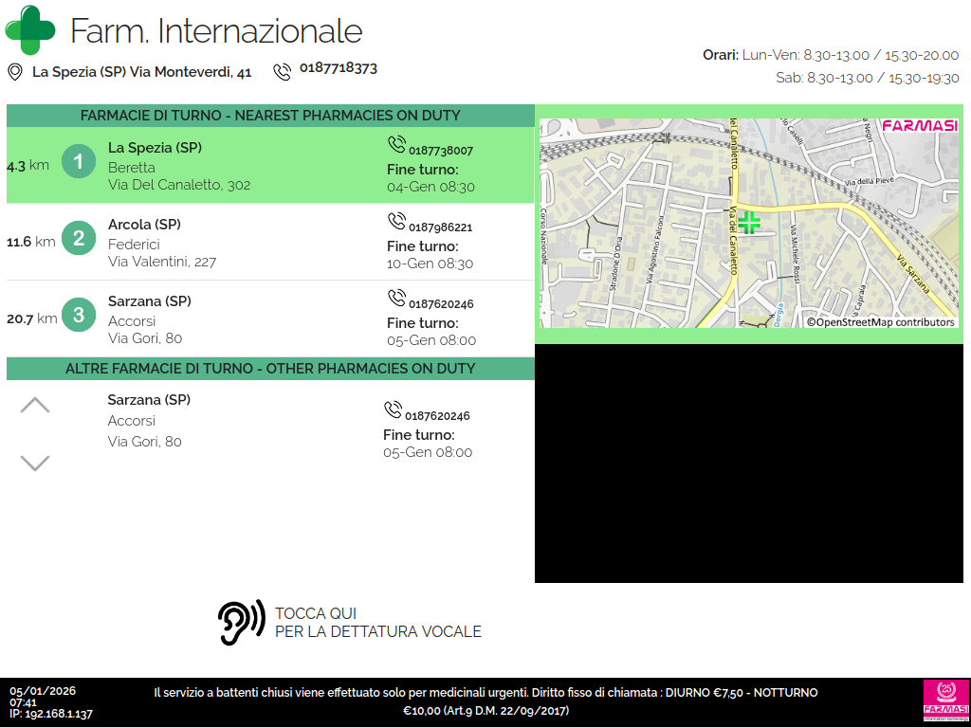Tap the ear voice dictation icon
Screen dimensions: 971x728
(241, 623)
